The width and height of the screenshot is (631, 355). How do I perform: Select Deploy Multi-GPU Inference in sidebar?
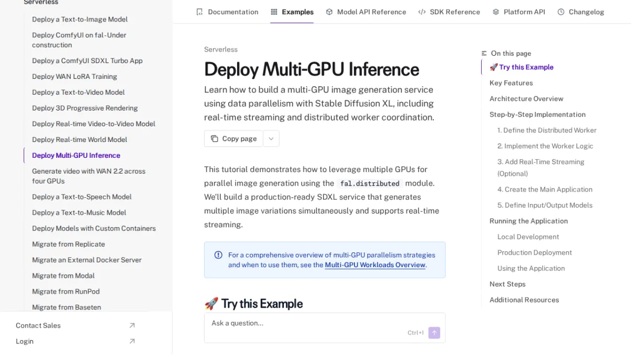tap(76, 156)
